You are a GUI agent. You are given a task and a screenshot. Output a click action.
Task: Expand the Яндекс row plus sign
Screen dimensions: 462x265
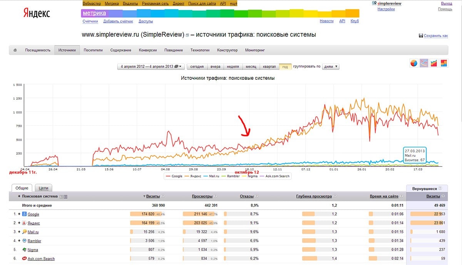pos(19,223)
